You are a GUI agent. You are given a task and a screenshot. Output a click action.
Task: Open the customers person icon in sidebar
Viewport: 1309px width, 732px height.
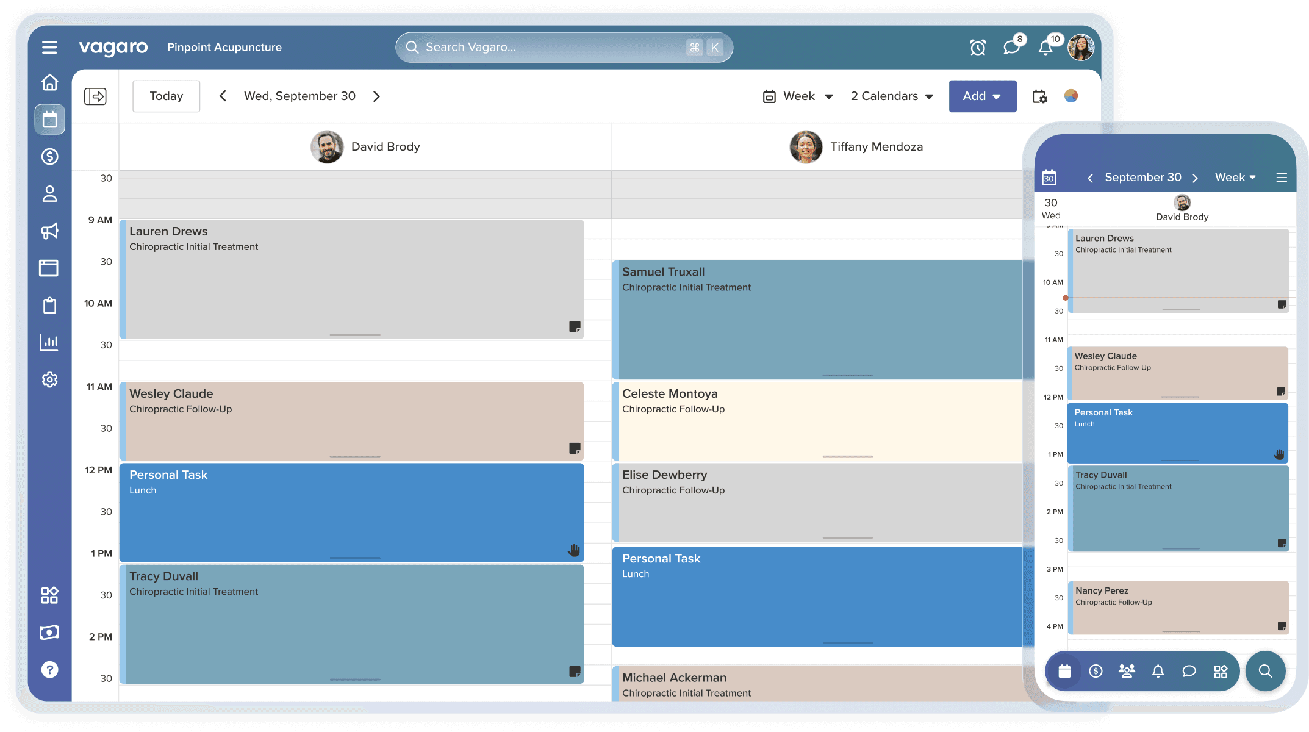click(x=49, y=194)
